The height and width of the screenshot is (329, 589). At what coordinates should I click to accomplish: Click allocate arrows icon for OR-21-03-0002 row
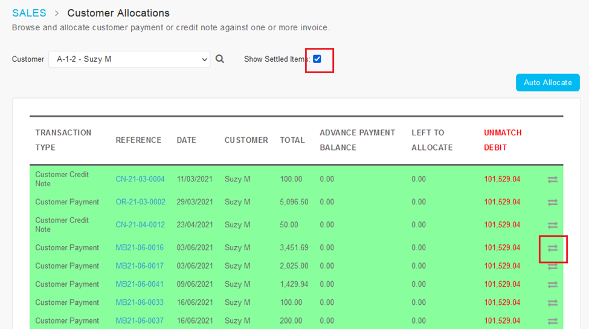click(x=552, y=202)
